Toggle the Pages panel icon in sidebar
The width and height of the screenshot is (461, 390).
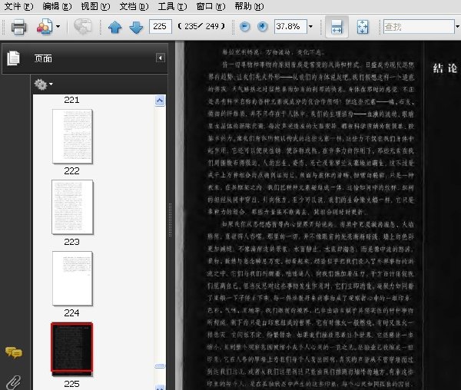coord(14,58)
